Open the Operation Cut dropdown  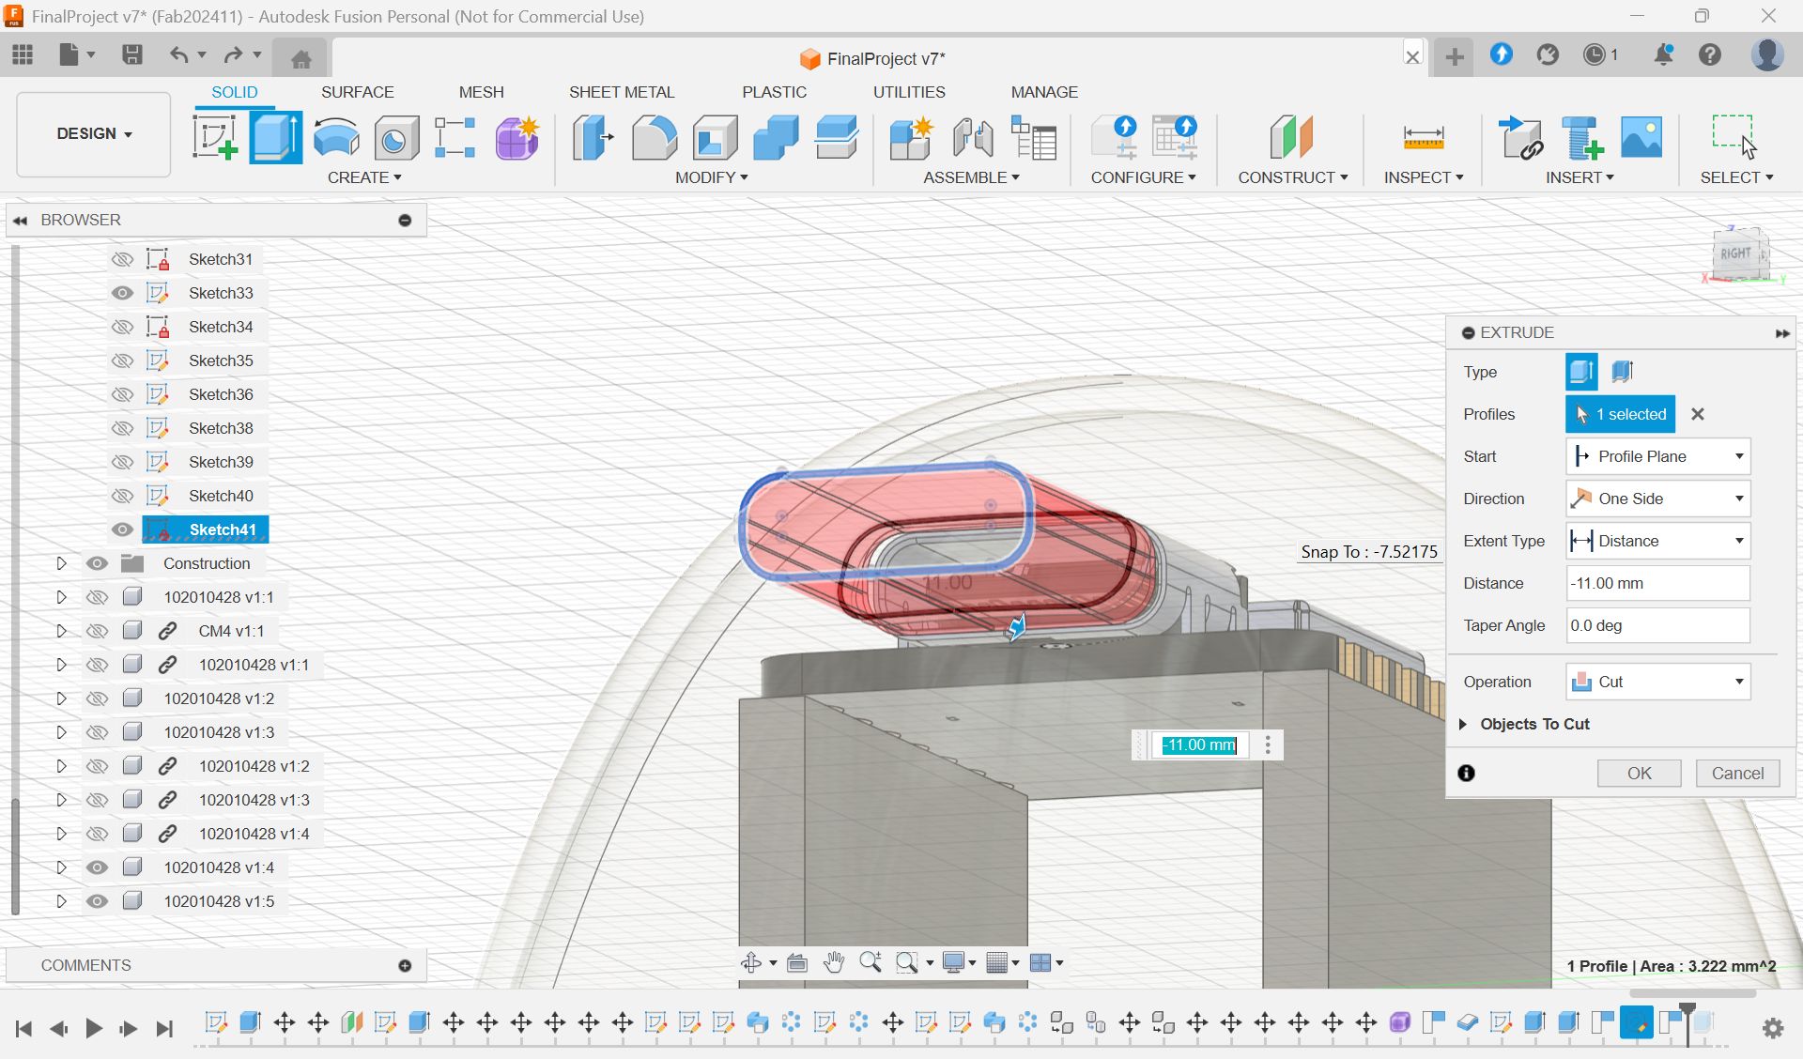tap(1657, 682)
